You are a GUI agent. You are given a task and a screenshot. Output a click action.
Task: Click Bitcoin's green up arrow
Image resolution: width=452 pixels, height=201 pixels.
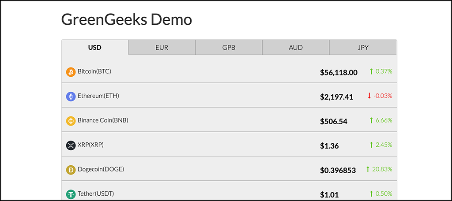371,71
